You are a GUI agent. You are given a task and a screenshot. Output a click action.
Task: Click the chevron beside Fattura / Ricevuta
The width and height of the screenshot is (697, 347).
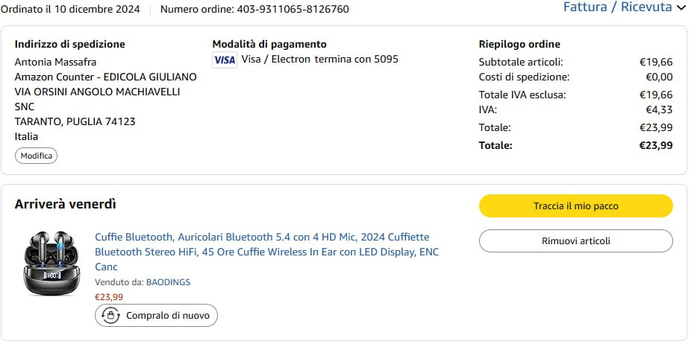681,8
